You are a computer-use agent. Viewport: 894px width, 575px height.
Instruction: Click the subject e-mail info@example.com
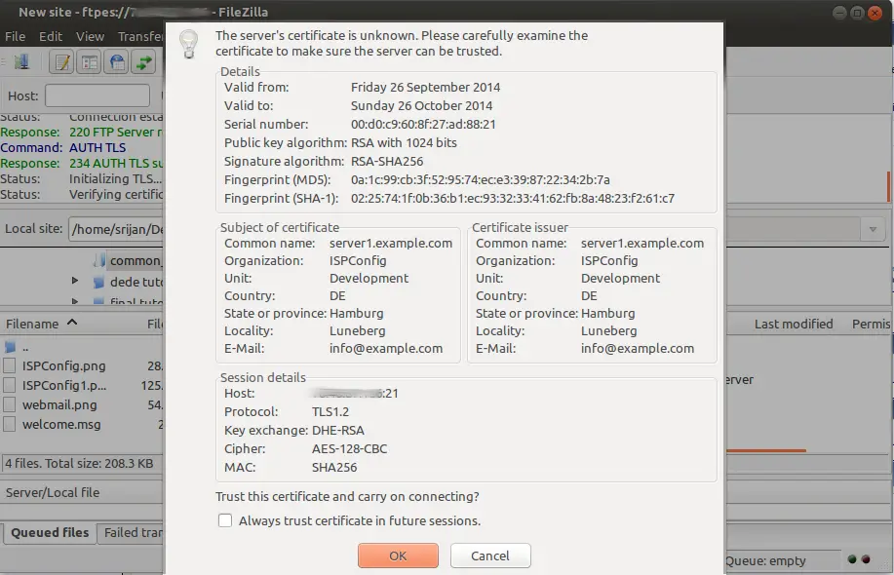pos(385,348)
